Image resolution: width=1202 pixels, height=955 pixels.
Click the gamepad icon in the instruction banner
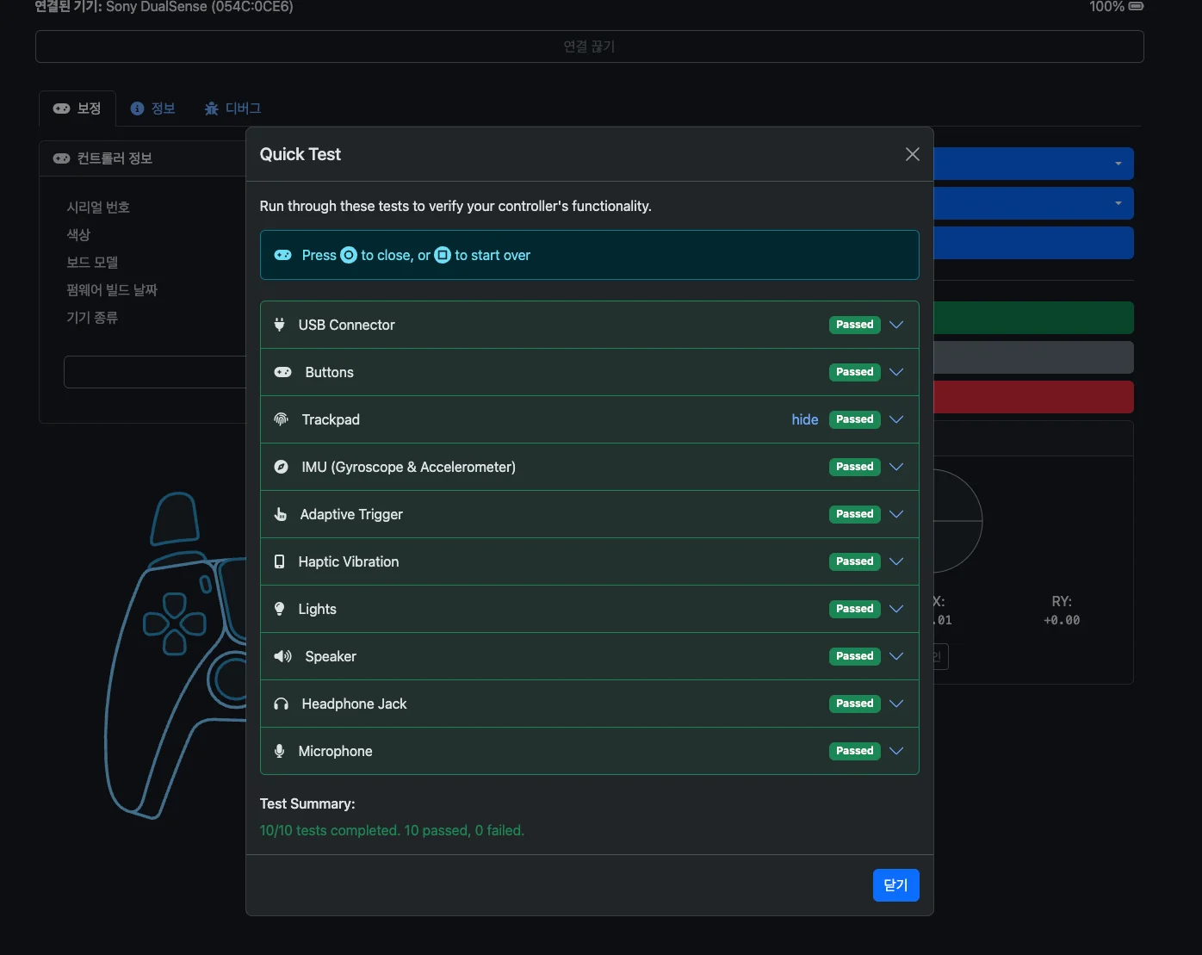pos(282,255)
